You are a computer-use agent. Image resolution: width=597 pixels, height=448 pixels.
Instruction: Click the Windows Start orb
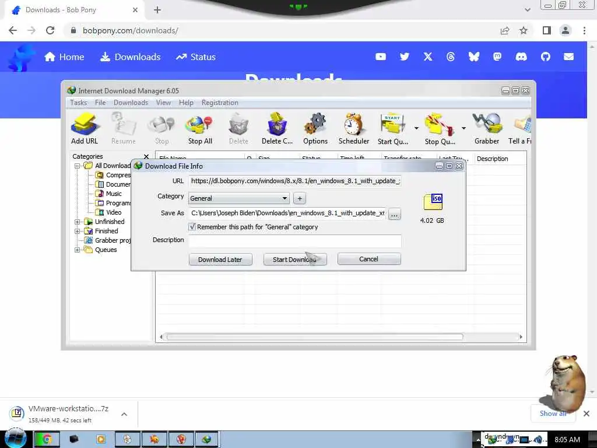coord(15,438)
